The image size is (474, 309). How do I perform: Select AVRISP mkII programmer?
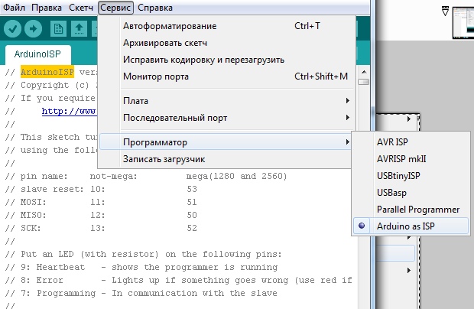point(411,159)
